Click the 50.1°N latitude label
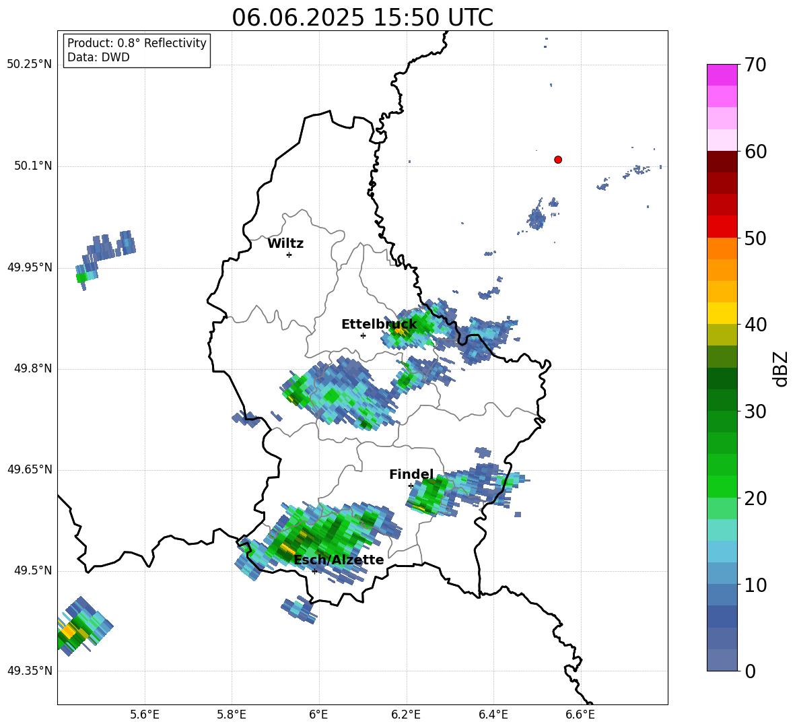 (x=33, y=166)
